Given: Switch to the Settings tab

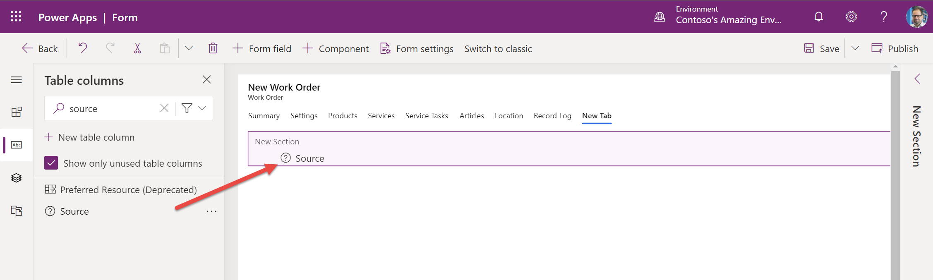Looking at the screenshot, I should 304,116.
